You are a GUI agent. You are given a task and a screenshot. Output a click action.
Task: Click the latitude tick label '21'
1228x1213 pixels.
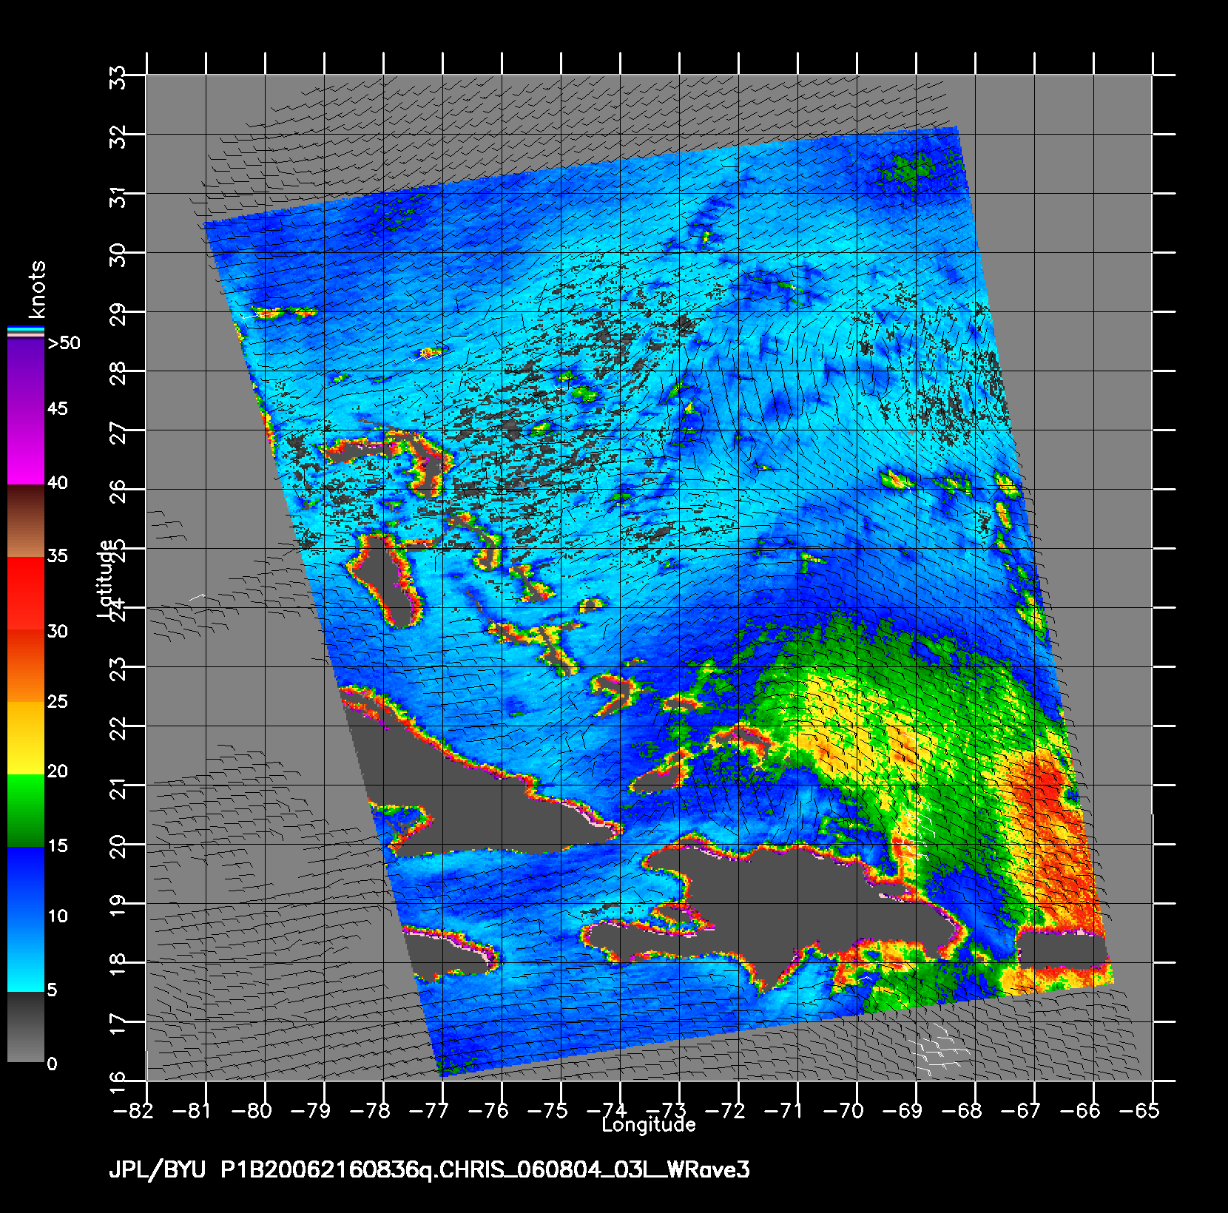[117, 788]
